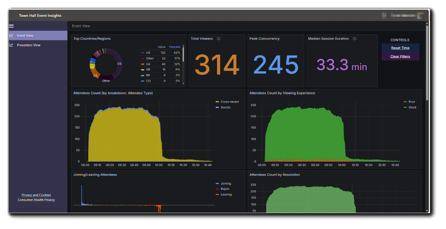Select Event View in the sidebar

pyautogui.click(x=25, y=36)
